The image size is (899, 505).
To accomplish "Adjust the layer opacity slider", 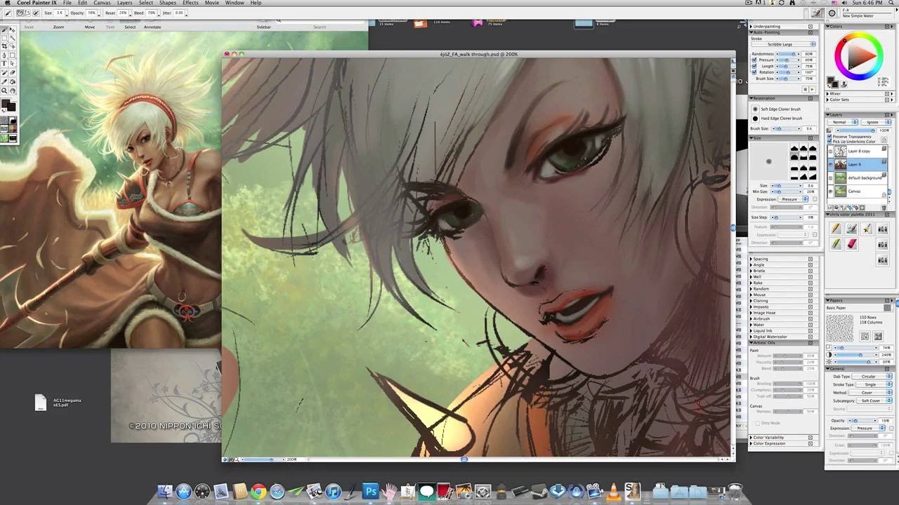I will tap(855, 130).
